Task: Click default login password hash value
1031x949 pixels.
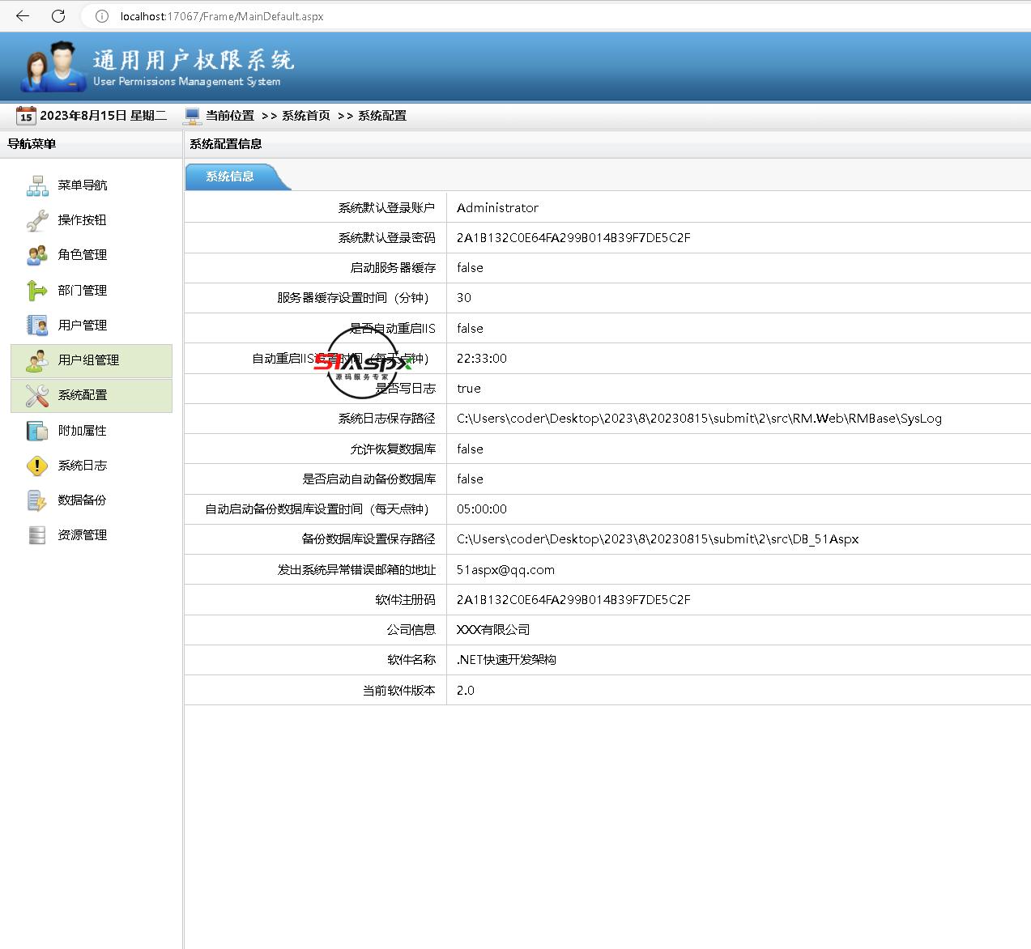Action: tap(573, 238)
